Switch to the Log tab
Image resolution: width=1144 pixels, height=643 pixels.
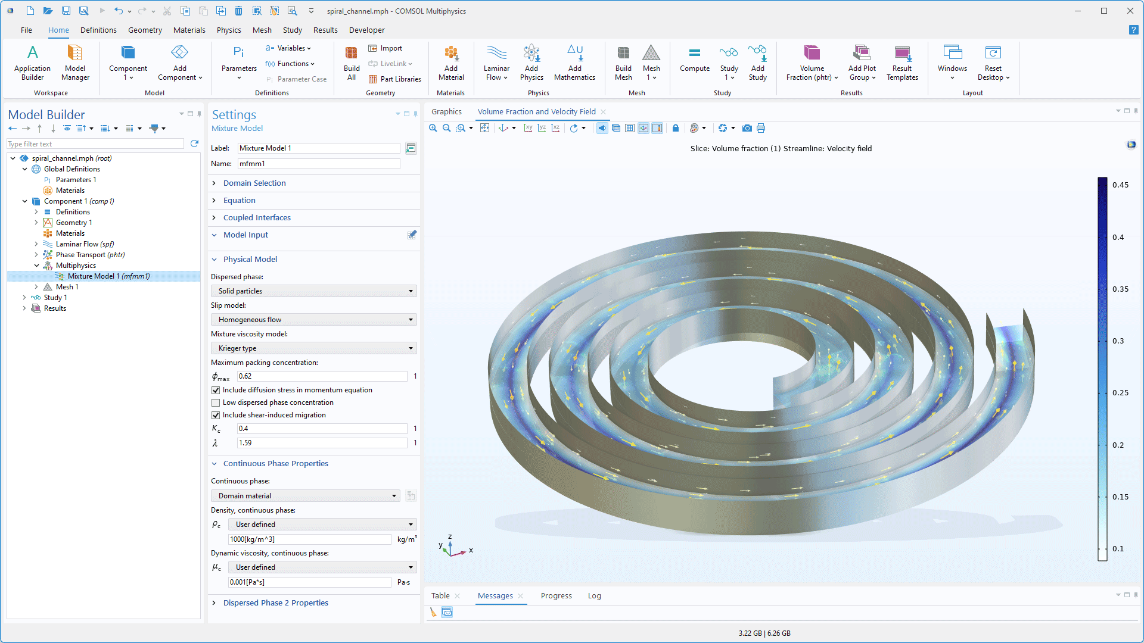point(594,595)
